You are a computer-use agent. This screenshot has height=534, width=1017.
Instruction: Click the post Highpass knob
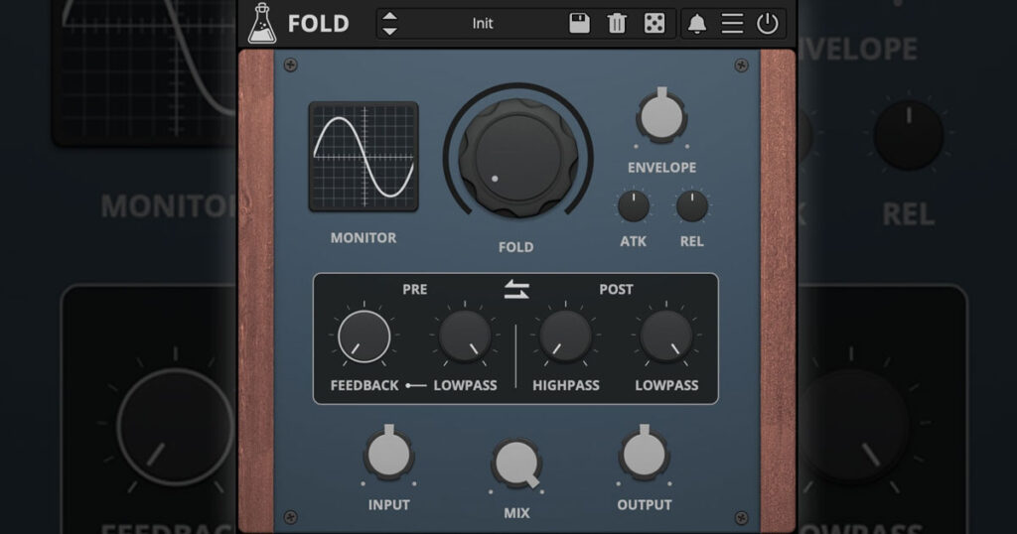pyautogui.click(x=565, y=336)
